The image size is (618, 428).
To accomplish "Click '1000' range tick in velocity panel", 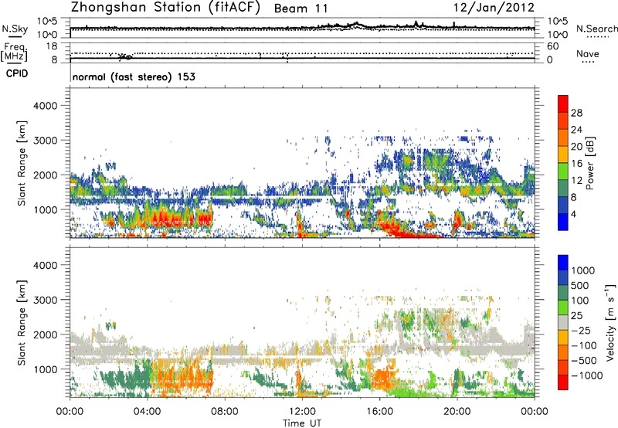I will [45, 369].
